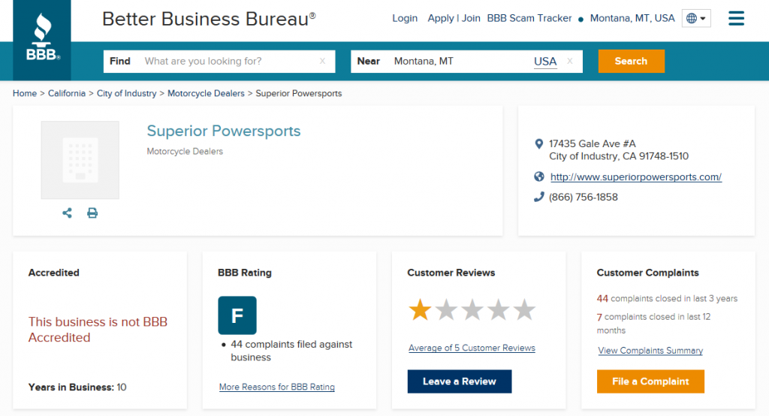
Task: Click the F rating badge
Action: coord(237,315)
